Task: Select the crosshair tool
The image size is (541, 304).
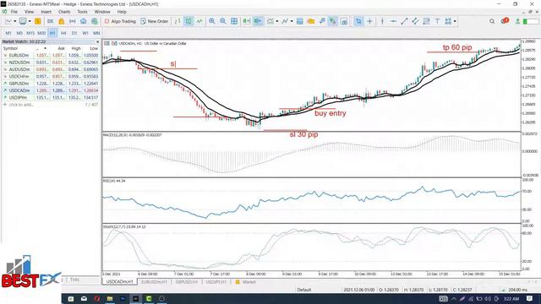Action: tap(370, 21)
